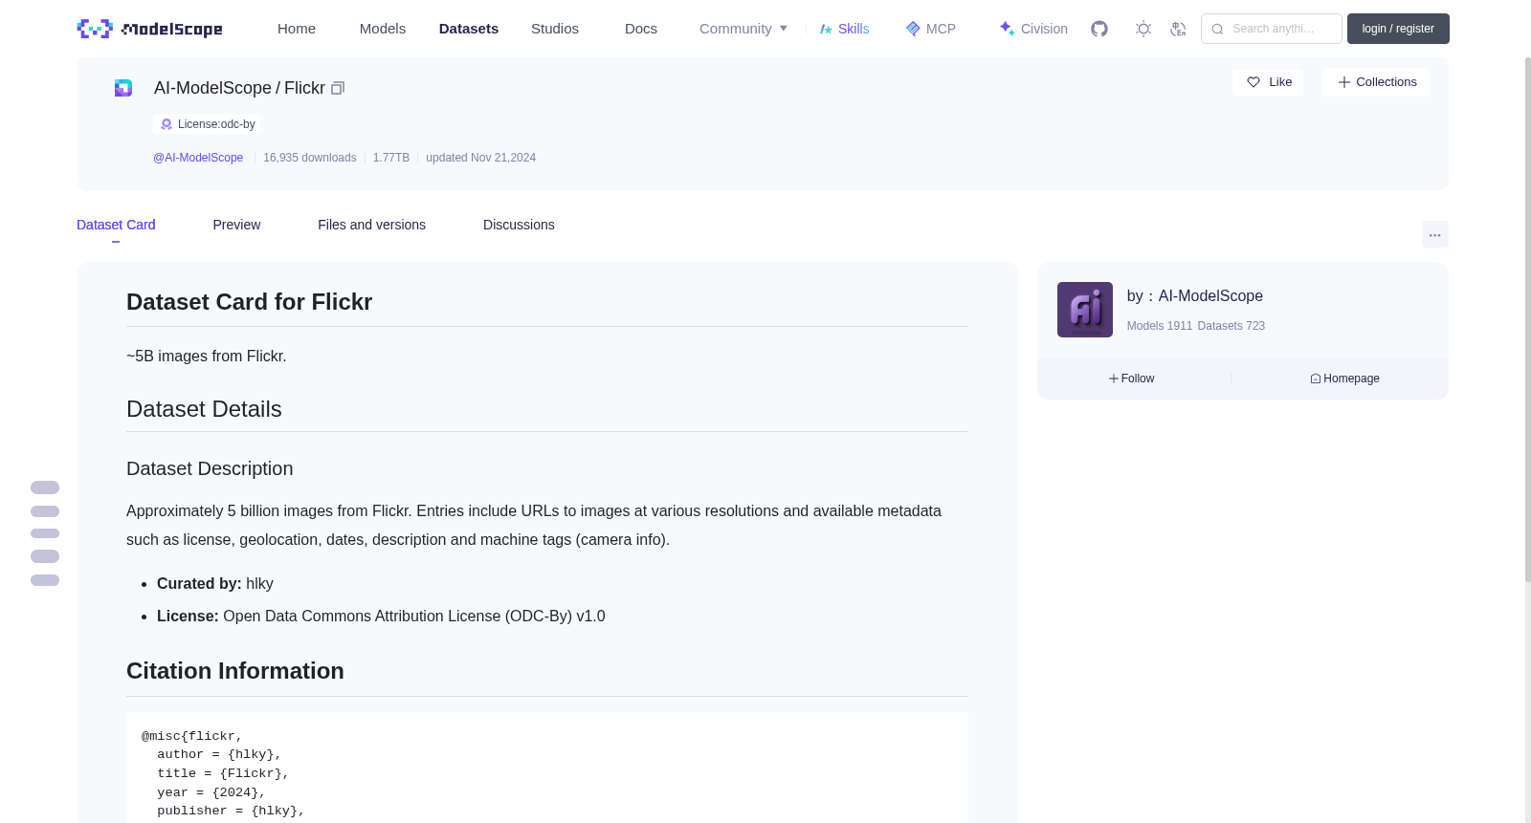Click the 'updated Nov 21,2024' text
Viewport: 1531px width, 823px height.
pos(480,158)
